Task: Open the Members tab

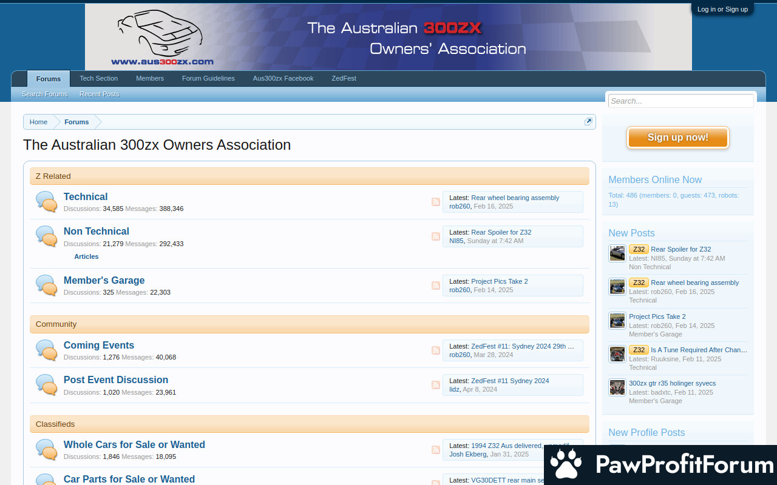Action: (x=150, y=78)
